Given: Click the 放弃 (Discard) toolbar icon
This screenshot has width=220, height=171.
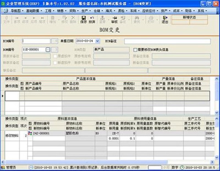Looking at the screenshot, I should [92, 20].
